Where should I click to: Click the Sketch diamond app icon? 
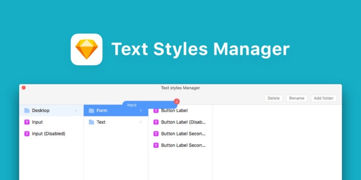(x=86, y=49)
